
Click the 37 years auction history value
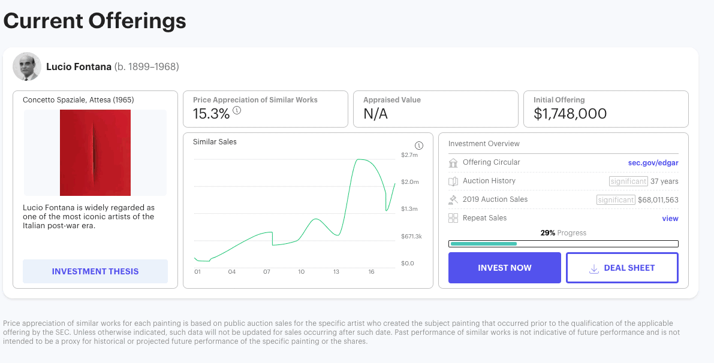664,181
